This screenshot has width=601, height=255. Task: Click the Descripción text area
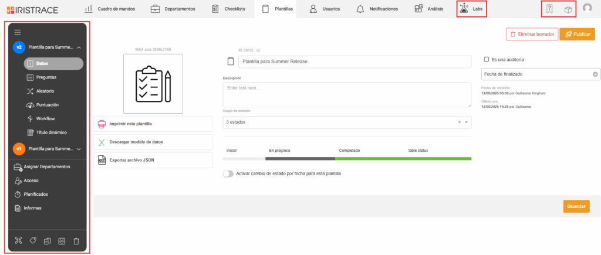coord(347,94)
